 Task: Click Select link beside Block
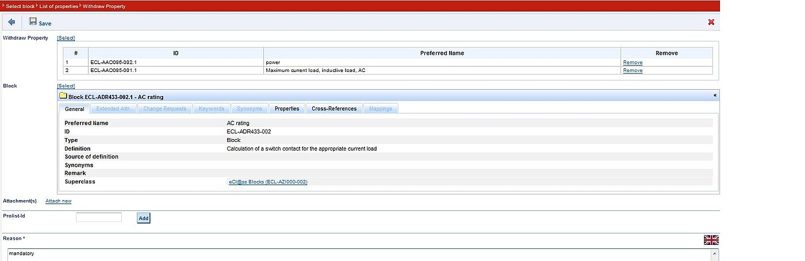point(66,86)
